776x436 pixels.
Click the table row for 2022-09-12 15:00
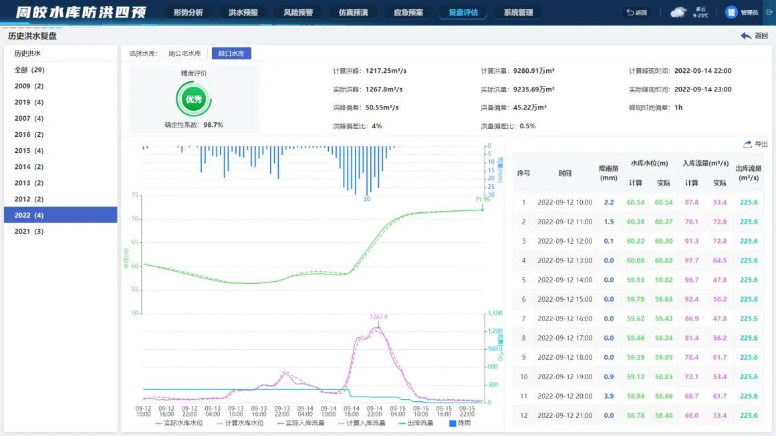pyautogui.click(x=638, y=299)
